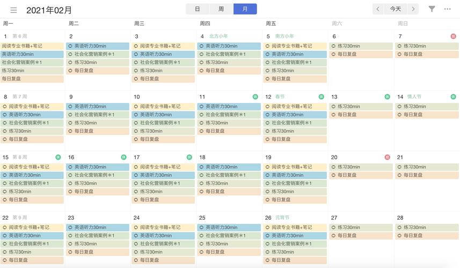Open task 英语听力30min on February 16
Image resolution: width=460 pixels, height=268 pixels.
98,167
